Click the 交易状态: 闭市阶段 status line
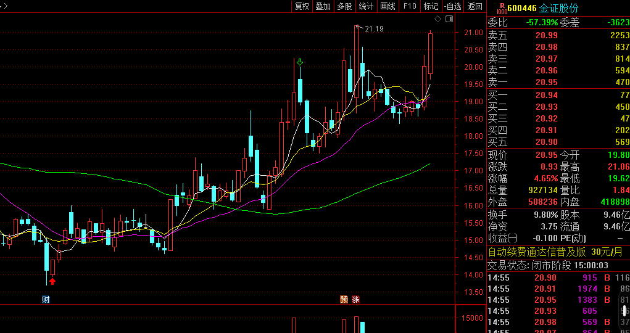Viewport: 630px width, 333px height. coord(548,266)
